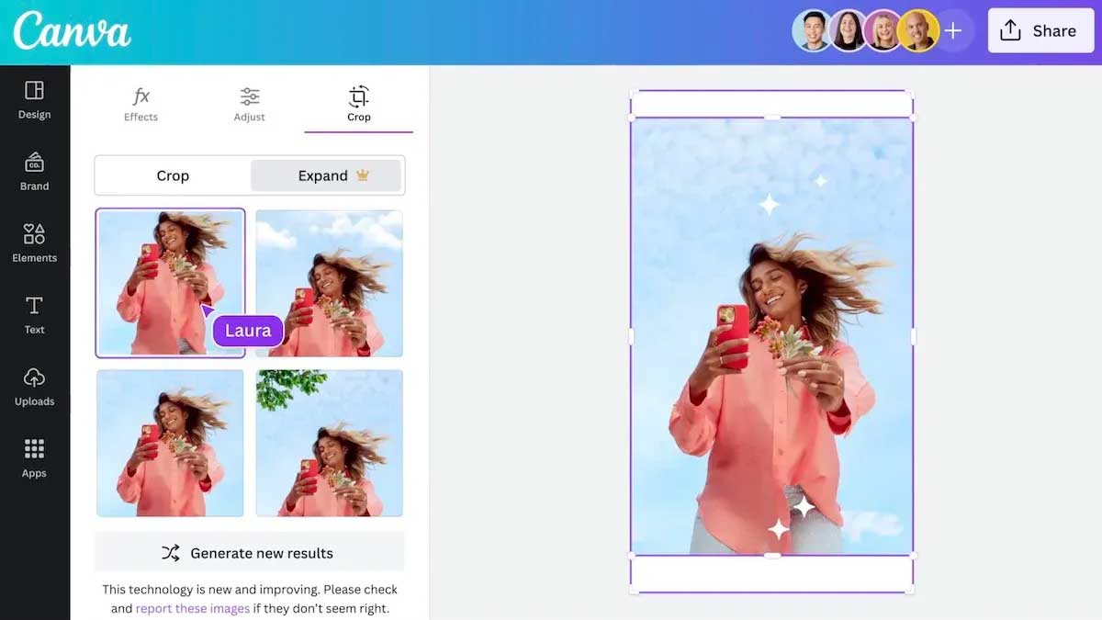Viewport: 1102px width, 620px height.
Task: Select expanded result with clouds at top
Action: (329, 283)
